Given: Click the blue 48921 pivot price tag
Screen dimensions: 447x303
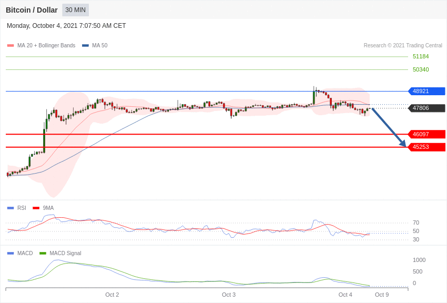Looking at the screenshot, I should coord(427,91).
